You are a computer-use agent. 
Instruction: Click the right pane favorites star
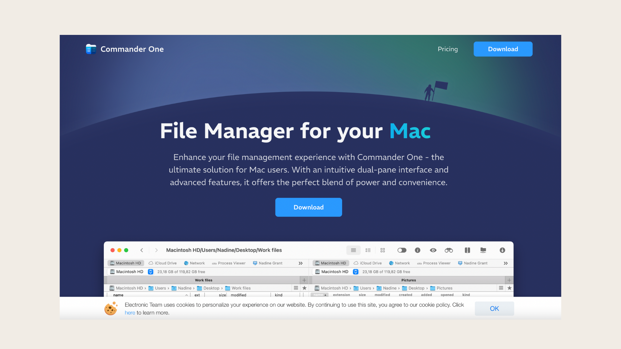tap(509, 288)
